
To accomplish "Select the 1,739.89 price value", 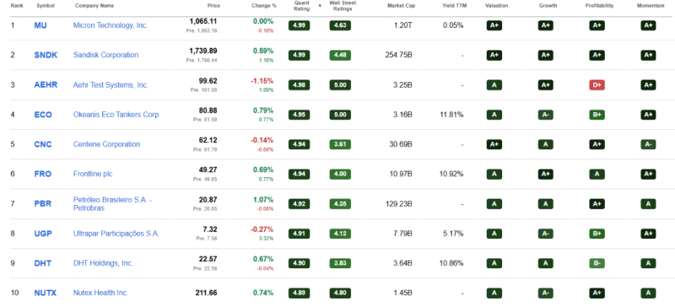I will coord(203,51).
